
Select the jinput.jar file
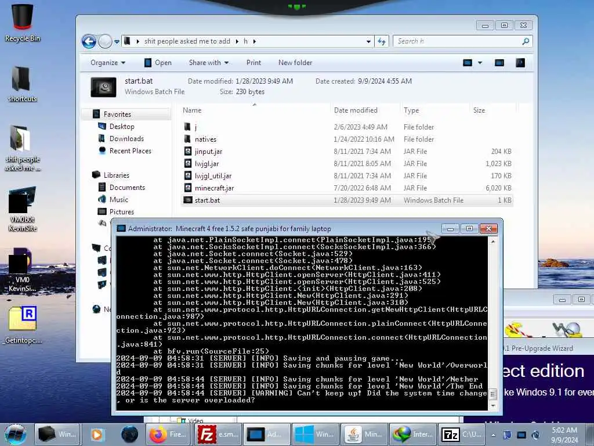click(x=347, y=152)
